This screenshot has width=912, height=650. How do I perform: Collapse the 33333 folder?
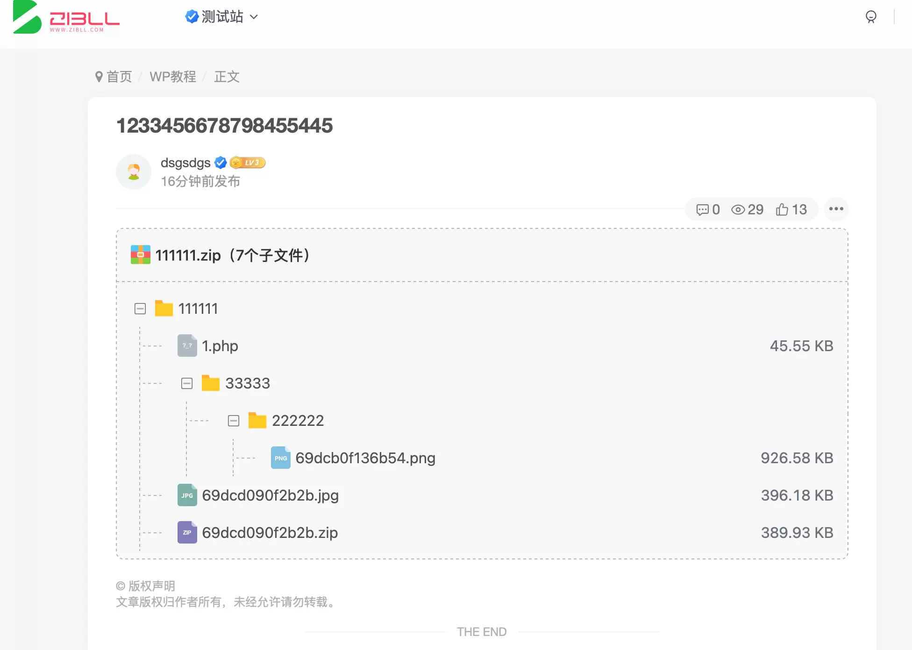coord(187,383)
